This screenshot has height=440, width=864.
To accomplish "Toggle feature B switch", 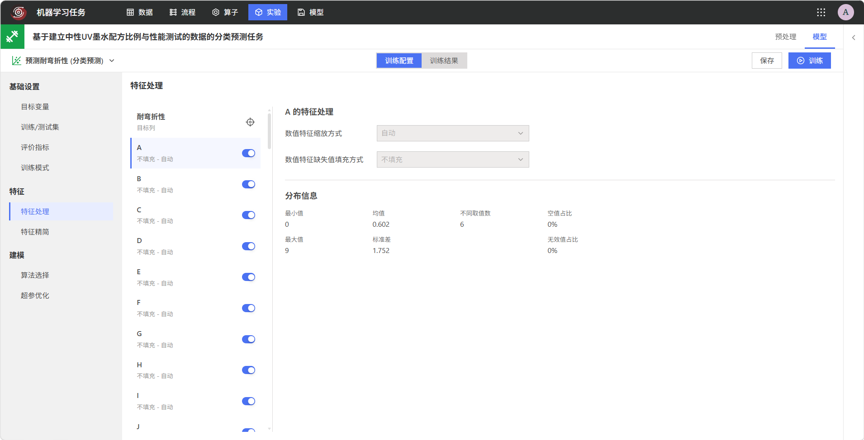I will pyautogui.click(x=248, y=184).
